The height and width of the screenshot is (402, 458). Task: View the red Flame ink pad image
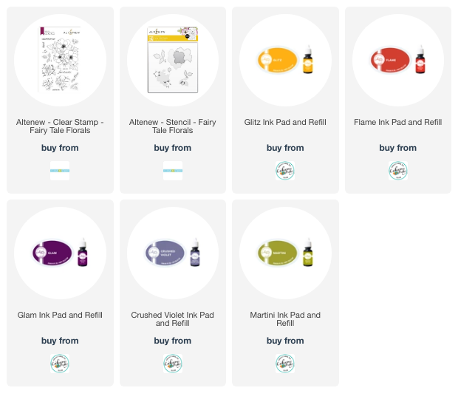pos(398,60)
